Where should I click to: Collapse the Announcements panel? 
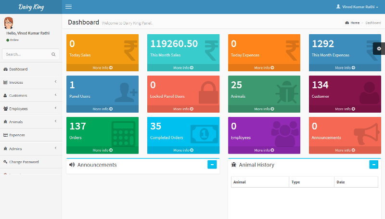(x=212, y=165)
